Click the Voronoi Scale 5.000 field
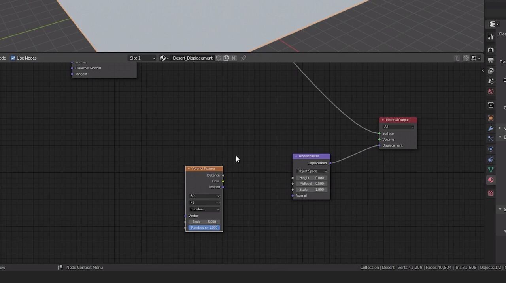 tap(204, 222)
